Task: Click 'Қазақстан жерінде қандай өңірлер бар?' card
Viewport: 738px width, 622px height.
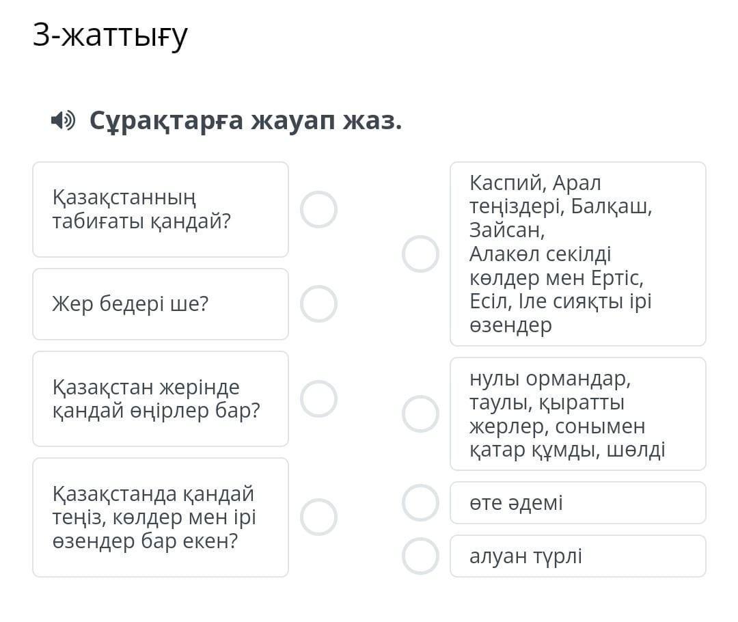Action: [161, 399]
